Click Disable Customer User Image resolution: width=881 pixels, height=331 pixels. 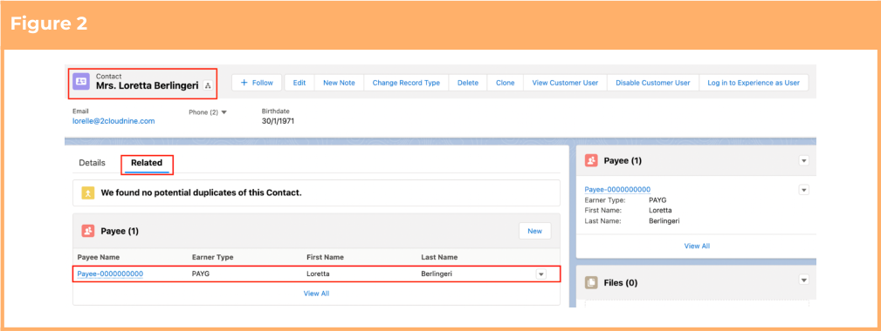pyautogui.click(x=653, y=83)
